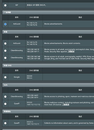Click DNS address 149.112.112.11 cell
Viewport: 94px width, 130px height.
point(34,123)
